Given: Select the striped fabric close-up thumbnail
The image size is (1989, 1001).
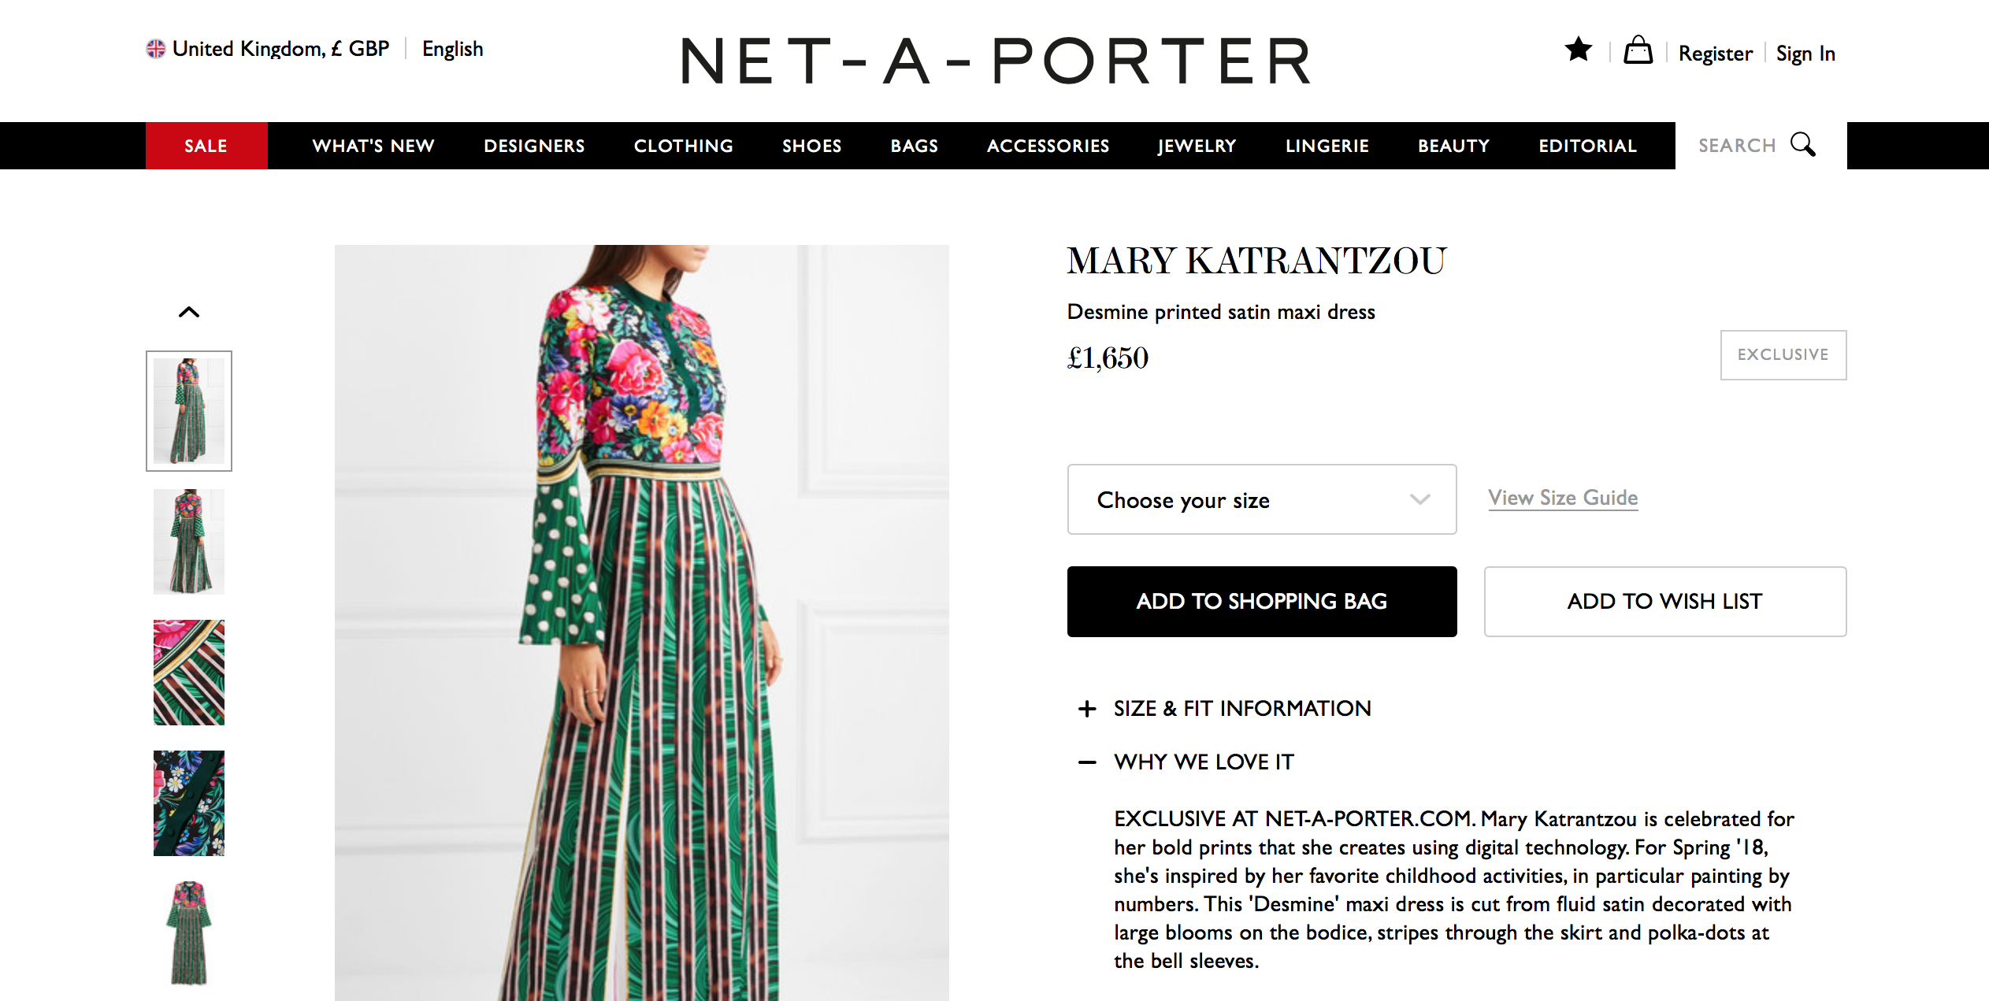Looking at the screenshot, I should point(189,673).
